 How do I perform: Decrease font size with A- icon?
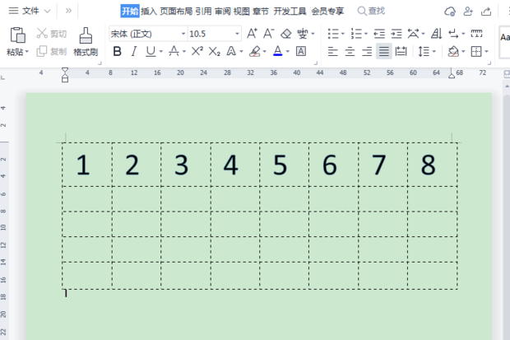pos(269,34)
